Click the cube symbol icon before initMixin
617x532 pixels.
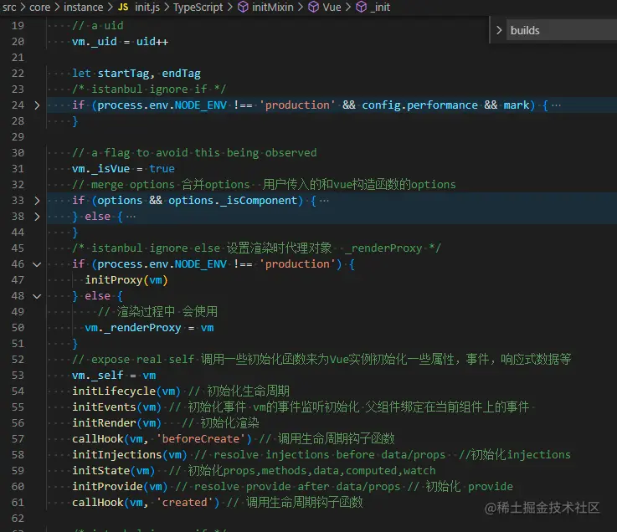[x=243, y=7]
